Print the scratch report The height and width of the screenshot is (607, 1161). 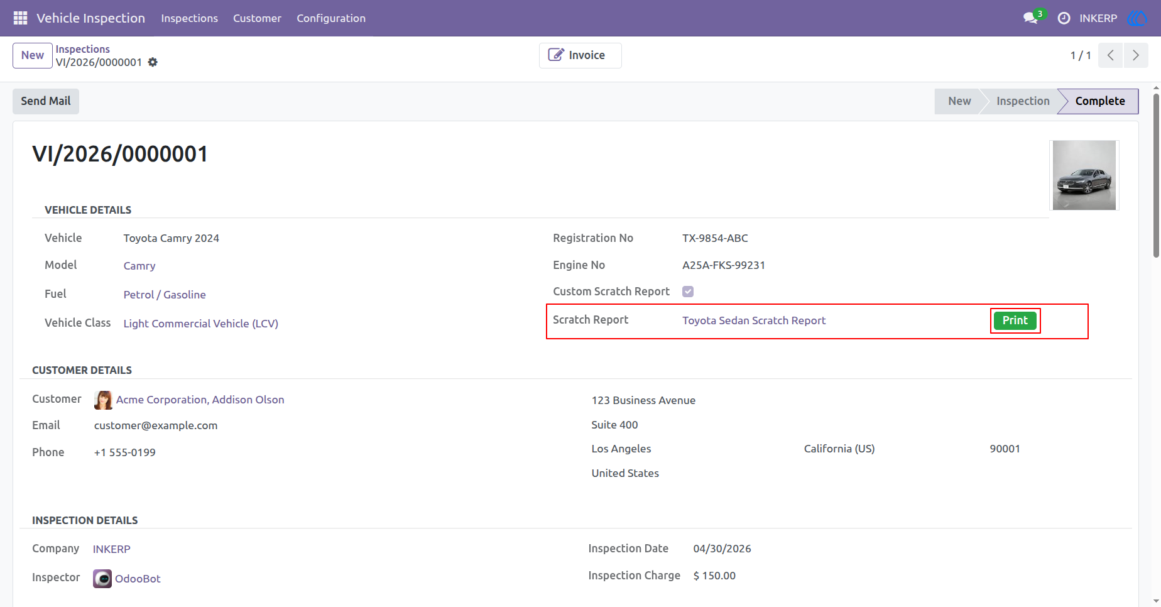point(1015,320)
